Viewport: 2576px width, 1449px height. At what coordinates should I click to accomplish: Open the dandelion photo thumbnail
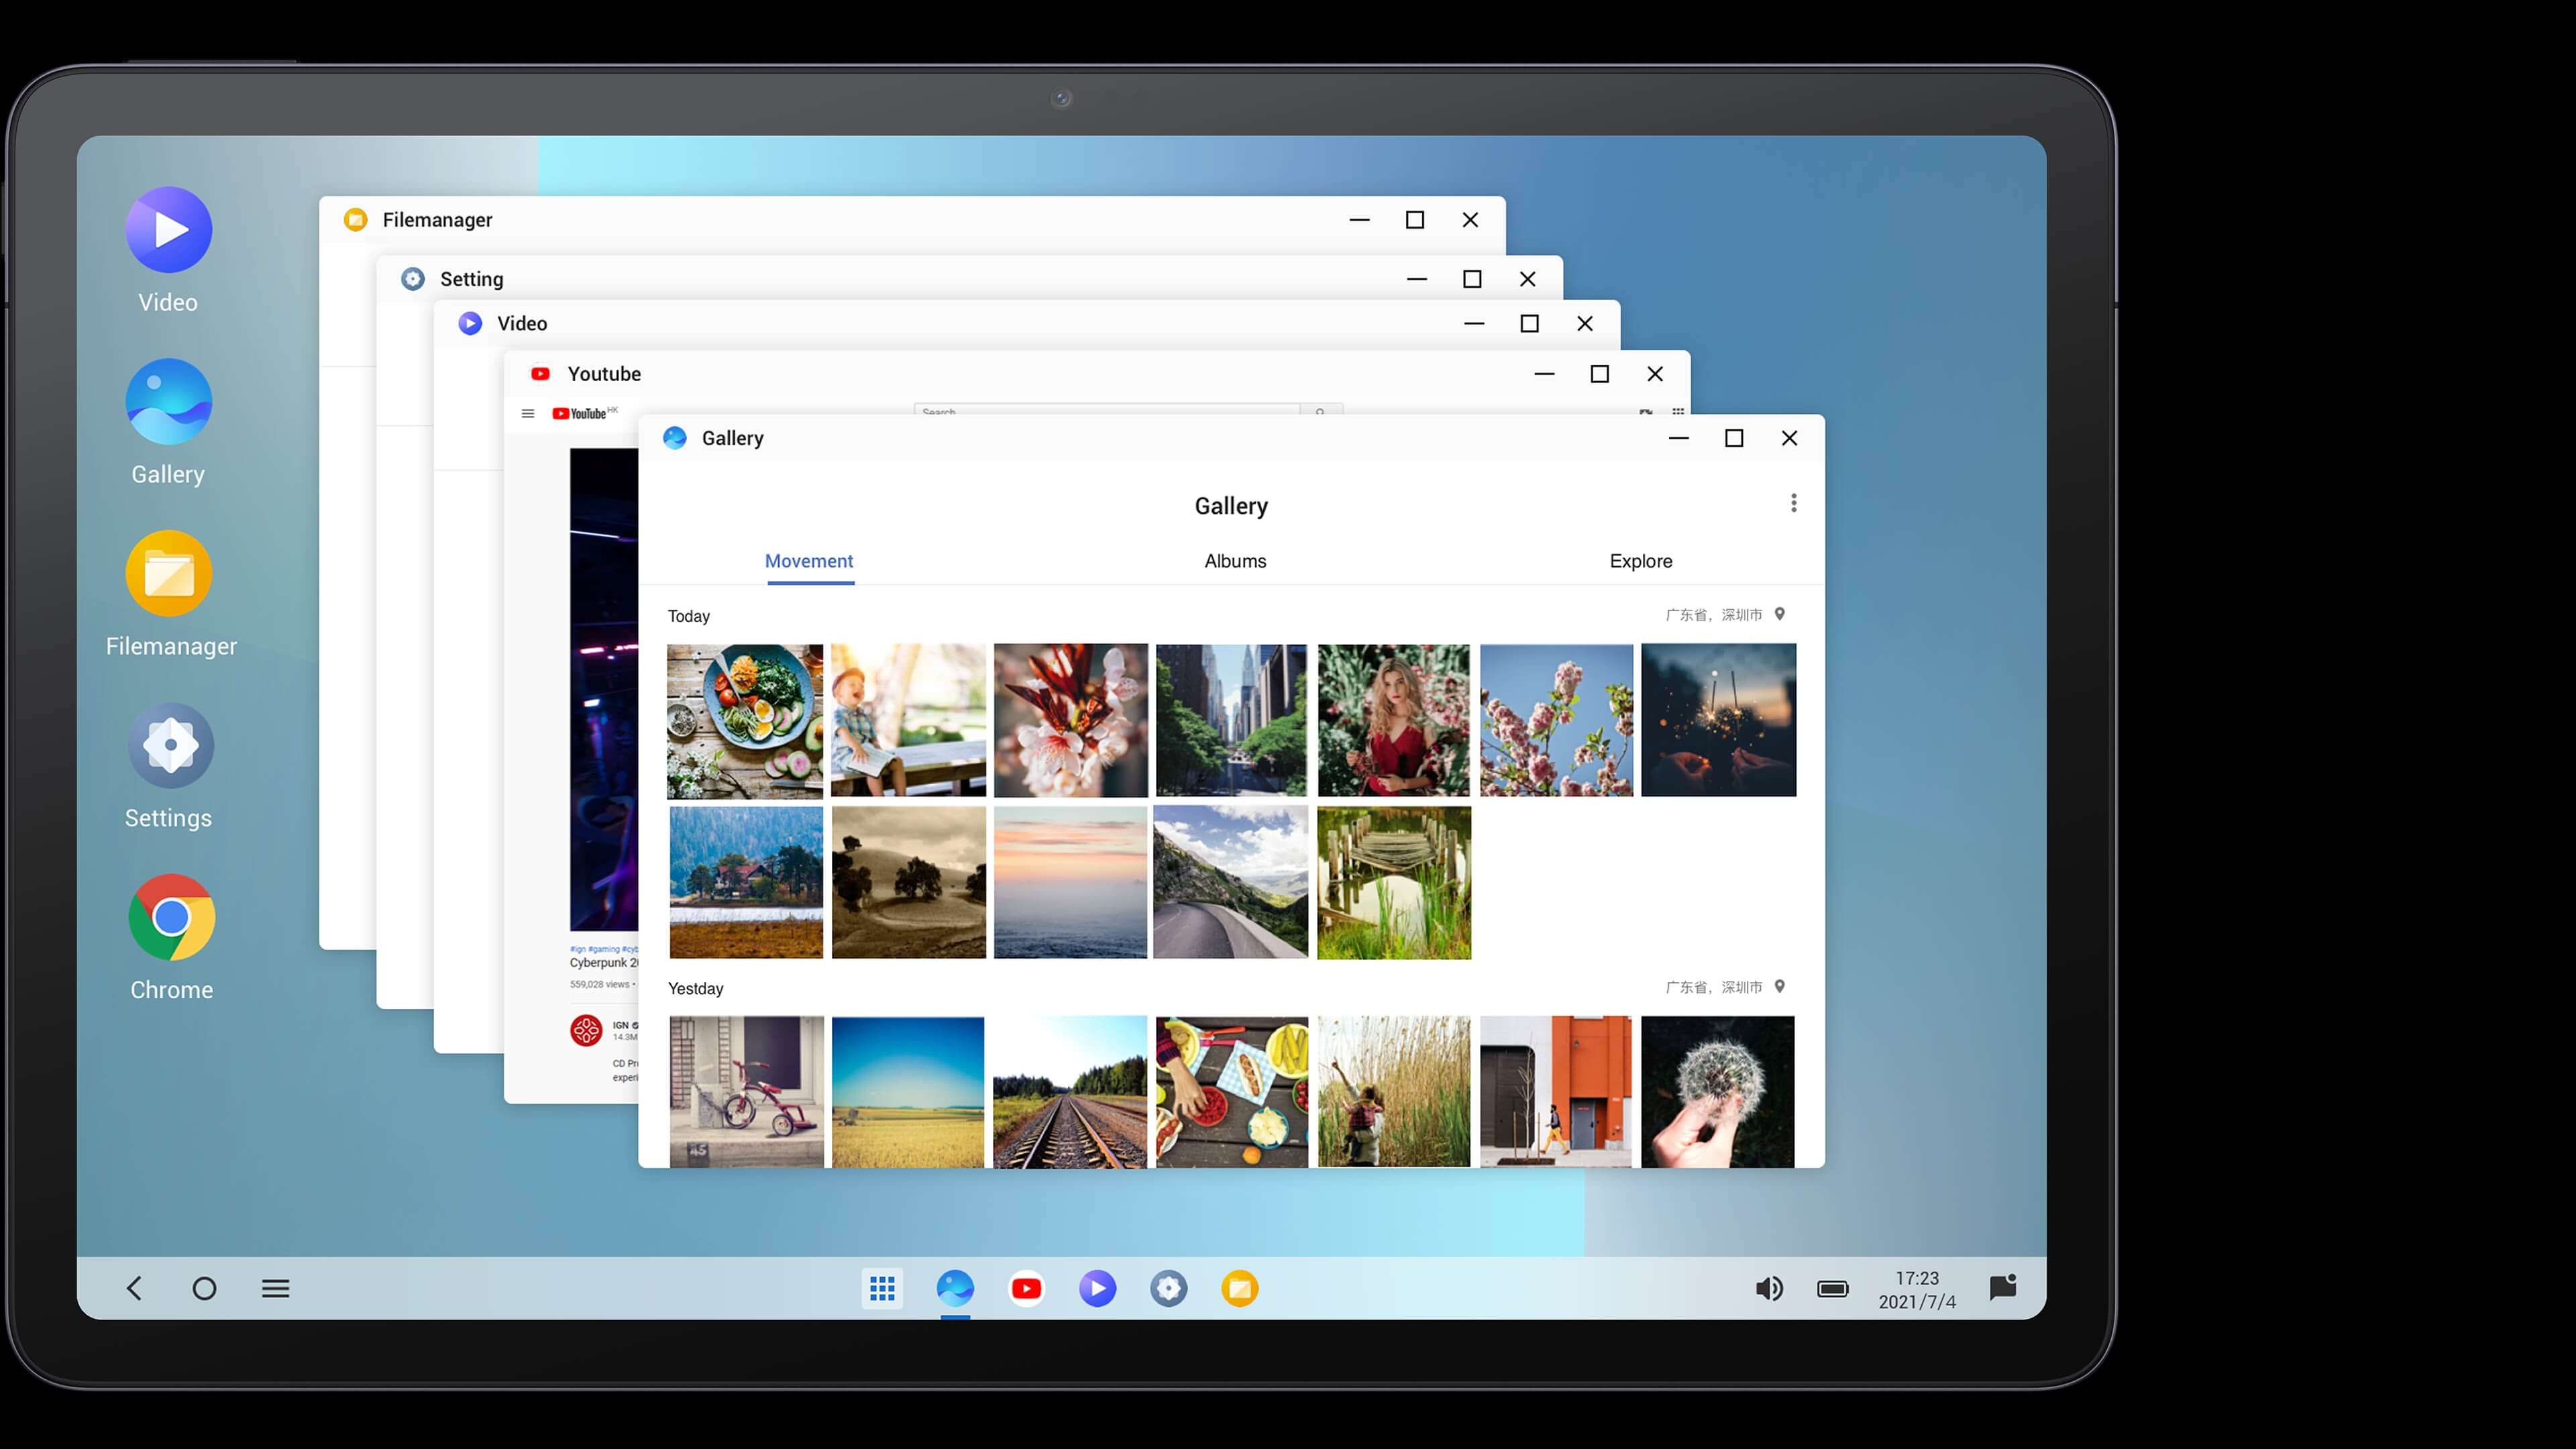[1717, 1091]
